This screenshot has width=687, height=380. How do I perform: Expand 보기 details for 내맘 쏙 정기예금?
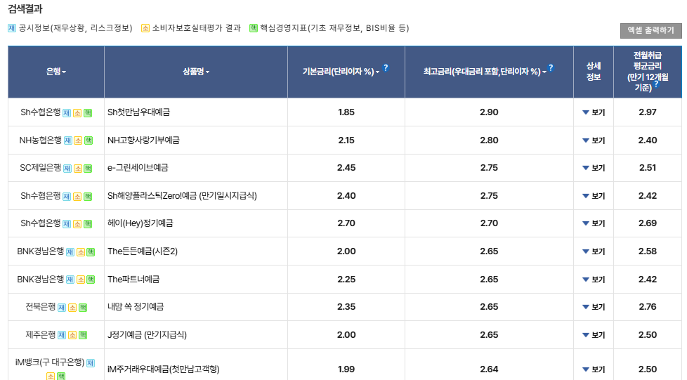pyautogui.click(x=594, y=307)
